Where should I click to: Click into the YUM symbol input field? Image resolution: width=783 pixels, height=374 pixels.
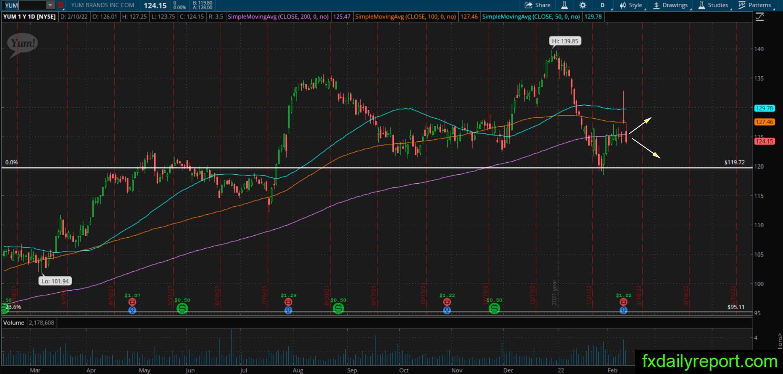click(24, 5)
